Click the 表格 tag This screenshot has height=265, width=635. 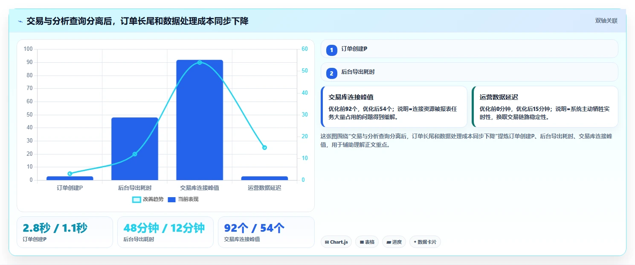point(367,242)
